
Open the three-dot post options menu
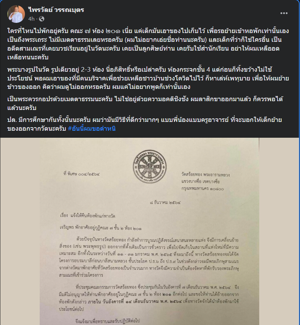(284, 13)
